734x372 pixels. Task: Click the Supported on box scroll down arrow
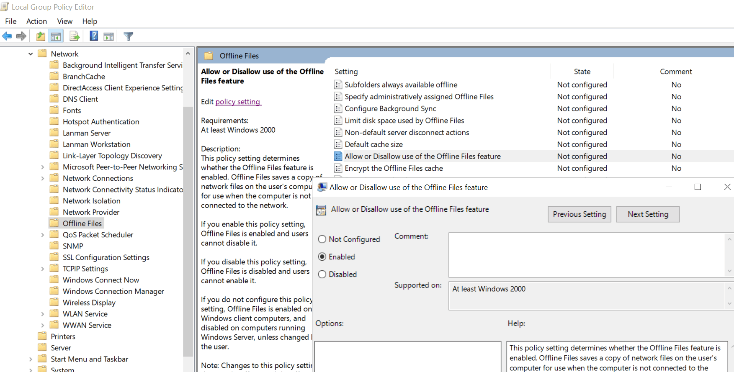click(729, 304)
